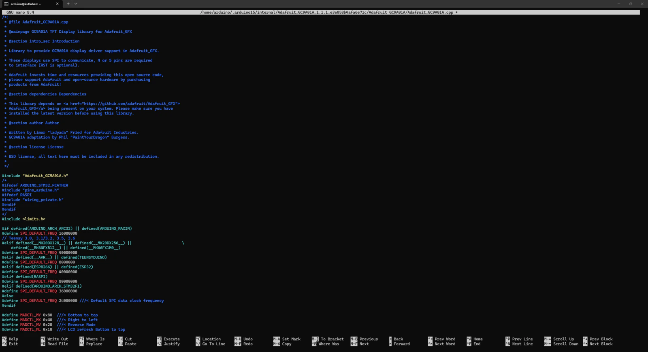This screenshot has height=352, width=648.
Task: Click the 'Exit' shortcut label in nano
Action: [x=13, y=344]
